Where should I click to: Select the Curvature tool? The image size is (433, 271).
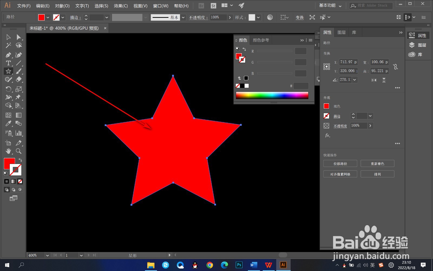click(x=18, y=55)
